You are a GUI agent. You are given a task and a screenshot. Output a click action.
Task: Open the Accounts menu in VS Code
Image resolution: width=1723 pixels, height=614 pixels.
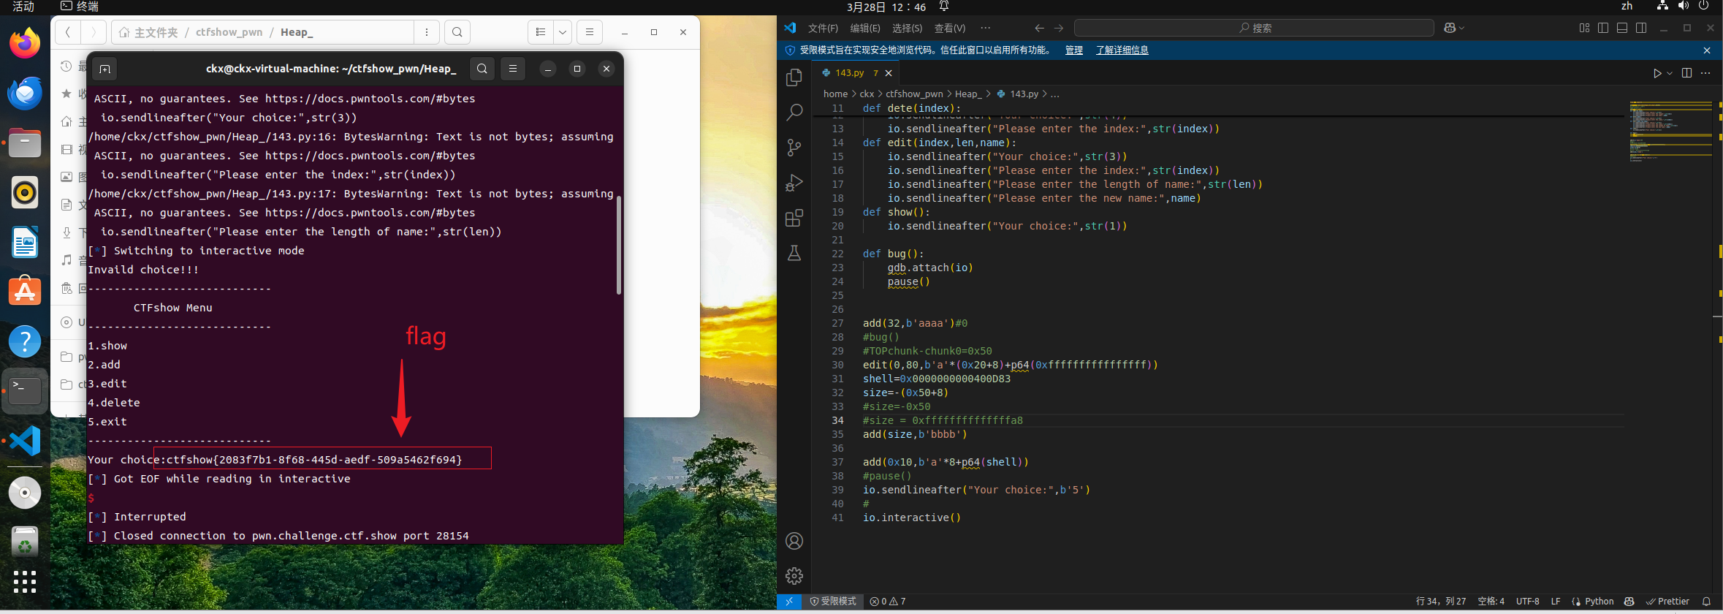pos(794,541)
